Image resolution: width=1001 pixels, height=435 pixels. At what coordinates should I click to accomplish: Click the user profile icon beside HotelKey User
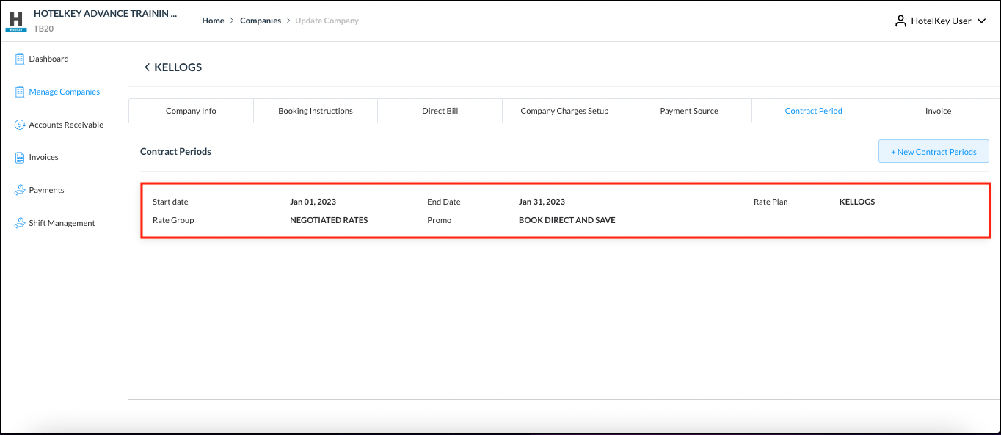pos(900,21)
